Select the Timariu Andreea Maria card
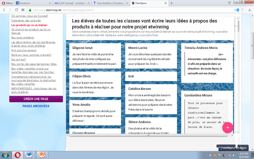This screenshot has width=254, height=159. [x=207, y=63]
